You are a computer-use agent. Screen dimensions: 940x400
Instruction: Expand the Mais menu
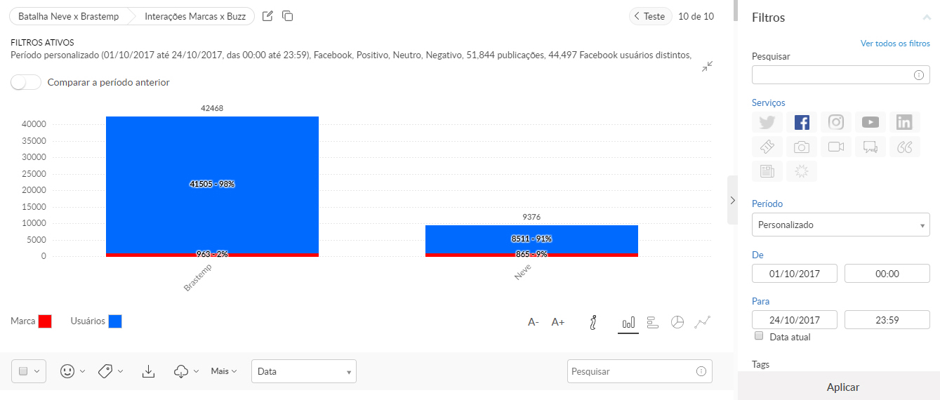(x=224, y=371)
